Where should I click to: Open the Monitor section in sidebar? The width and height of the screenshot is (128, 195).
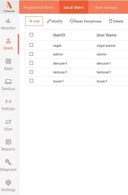8,24
